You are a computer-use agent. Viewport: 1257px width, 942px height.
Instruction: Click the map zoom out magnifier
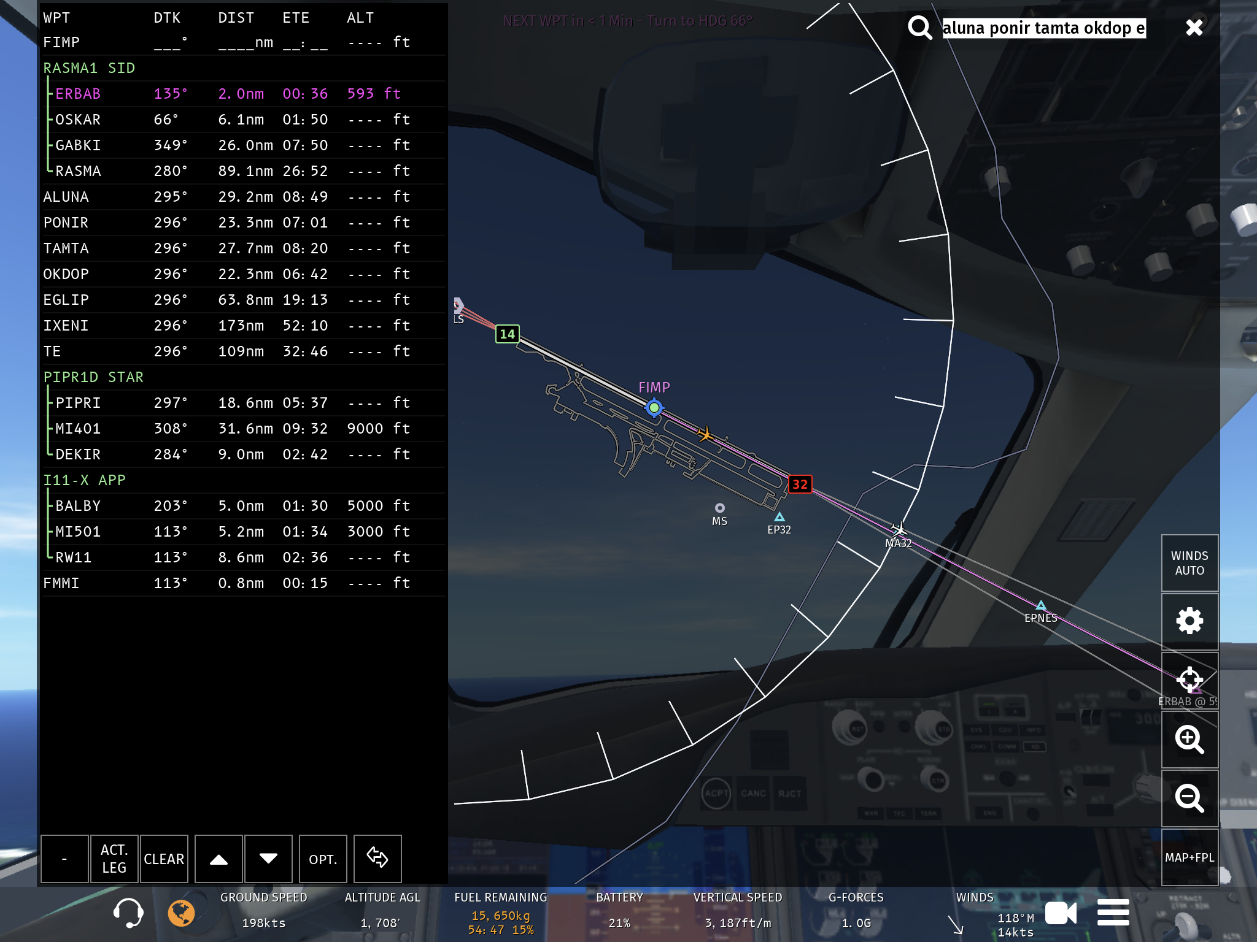coord(1189,798)
